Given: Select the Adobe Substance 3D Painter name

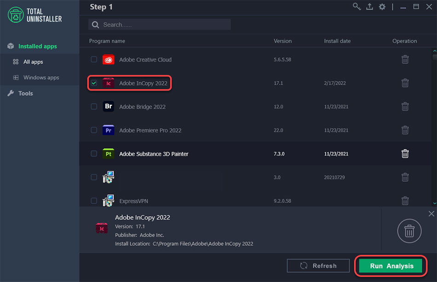Looking at the screenshot, I should (154, 154).
